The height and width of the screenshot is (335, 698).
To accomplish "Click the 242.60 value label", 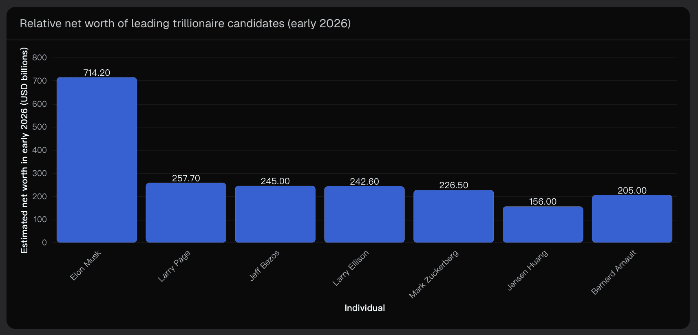I will coord(364,181).
